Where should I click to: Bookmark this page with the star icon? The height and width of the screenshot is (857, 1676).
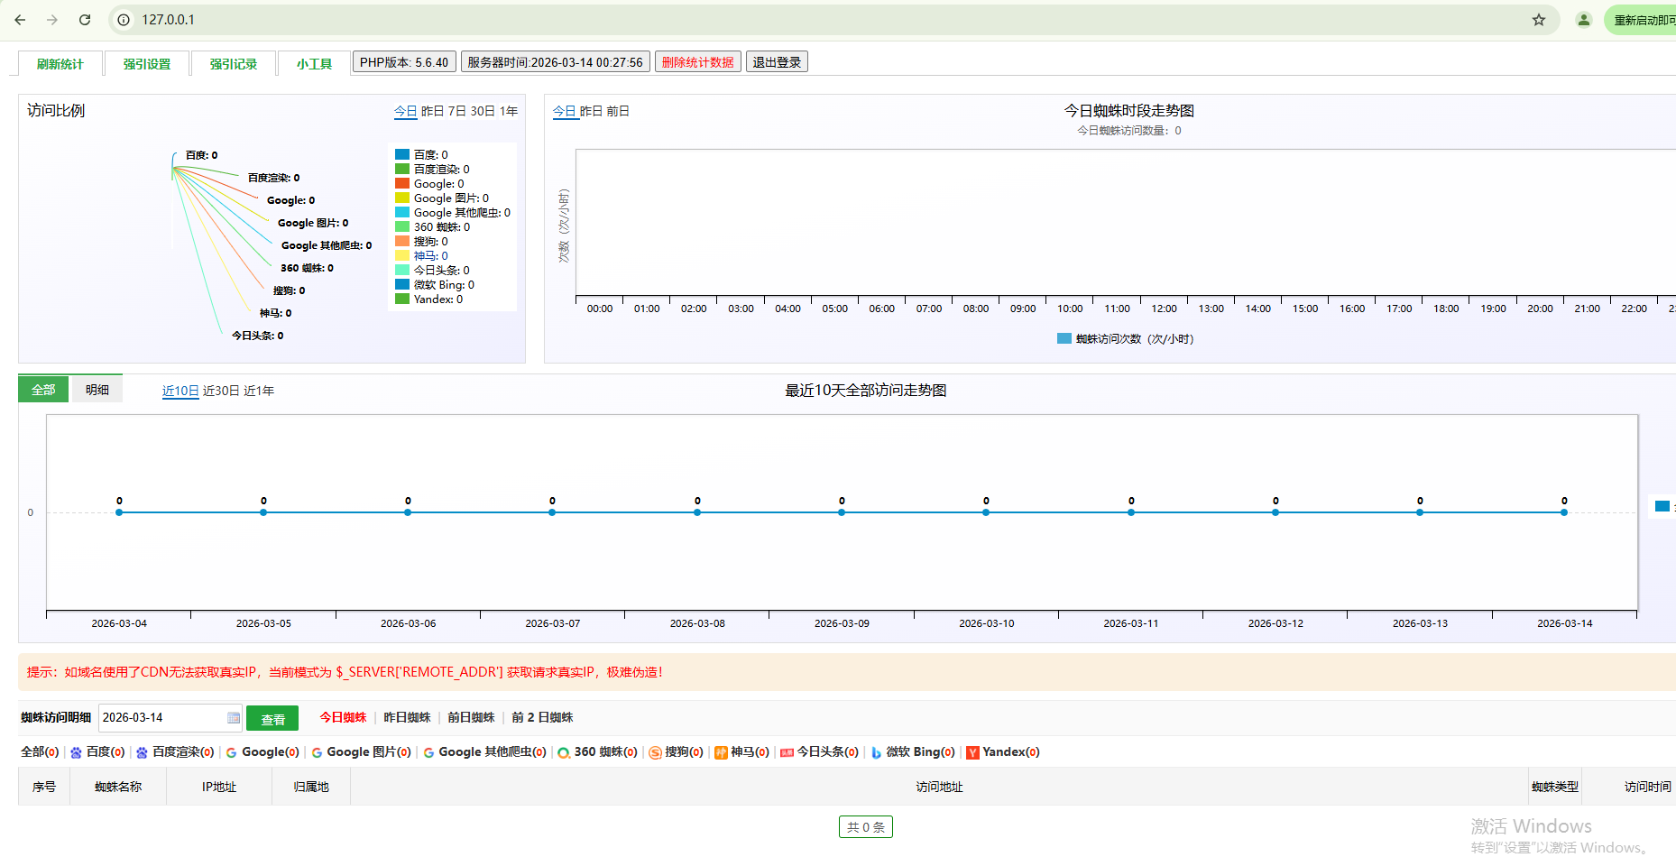[x=1539, y=20]
